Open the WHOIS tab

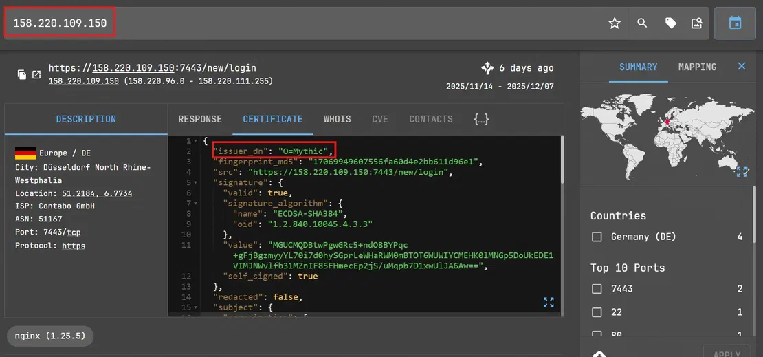pos(338,119)
